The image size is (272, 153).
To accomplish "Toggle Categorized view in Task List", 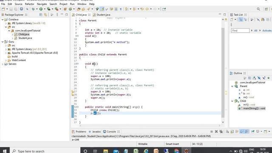I will click(x=241, y=20).
